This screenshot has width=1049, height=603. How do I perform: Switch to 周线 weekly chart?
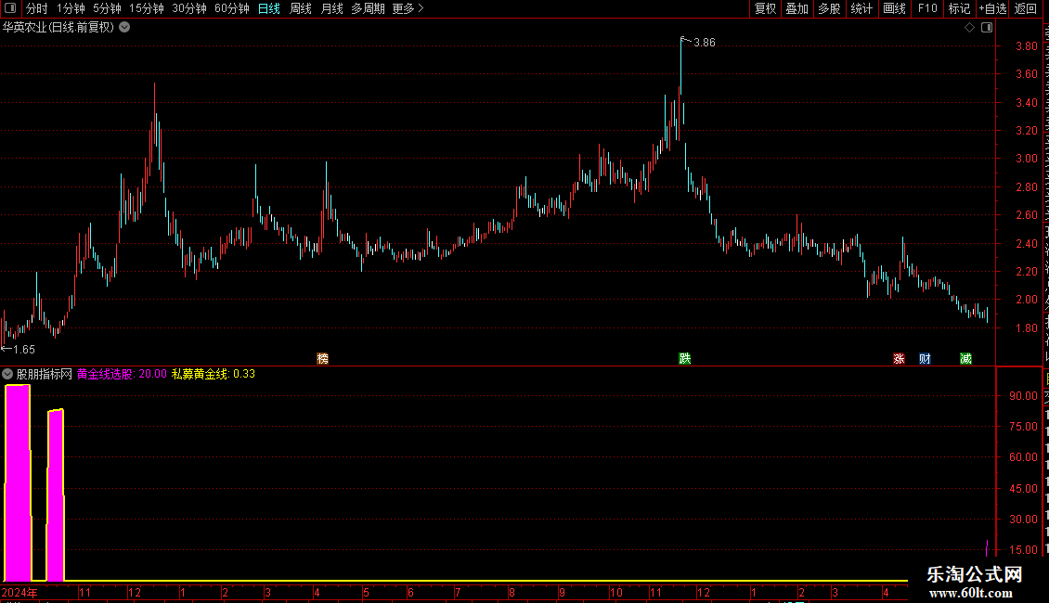point(301,8)
